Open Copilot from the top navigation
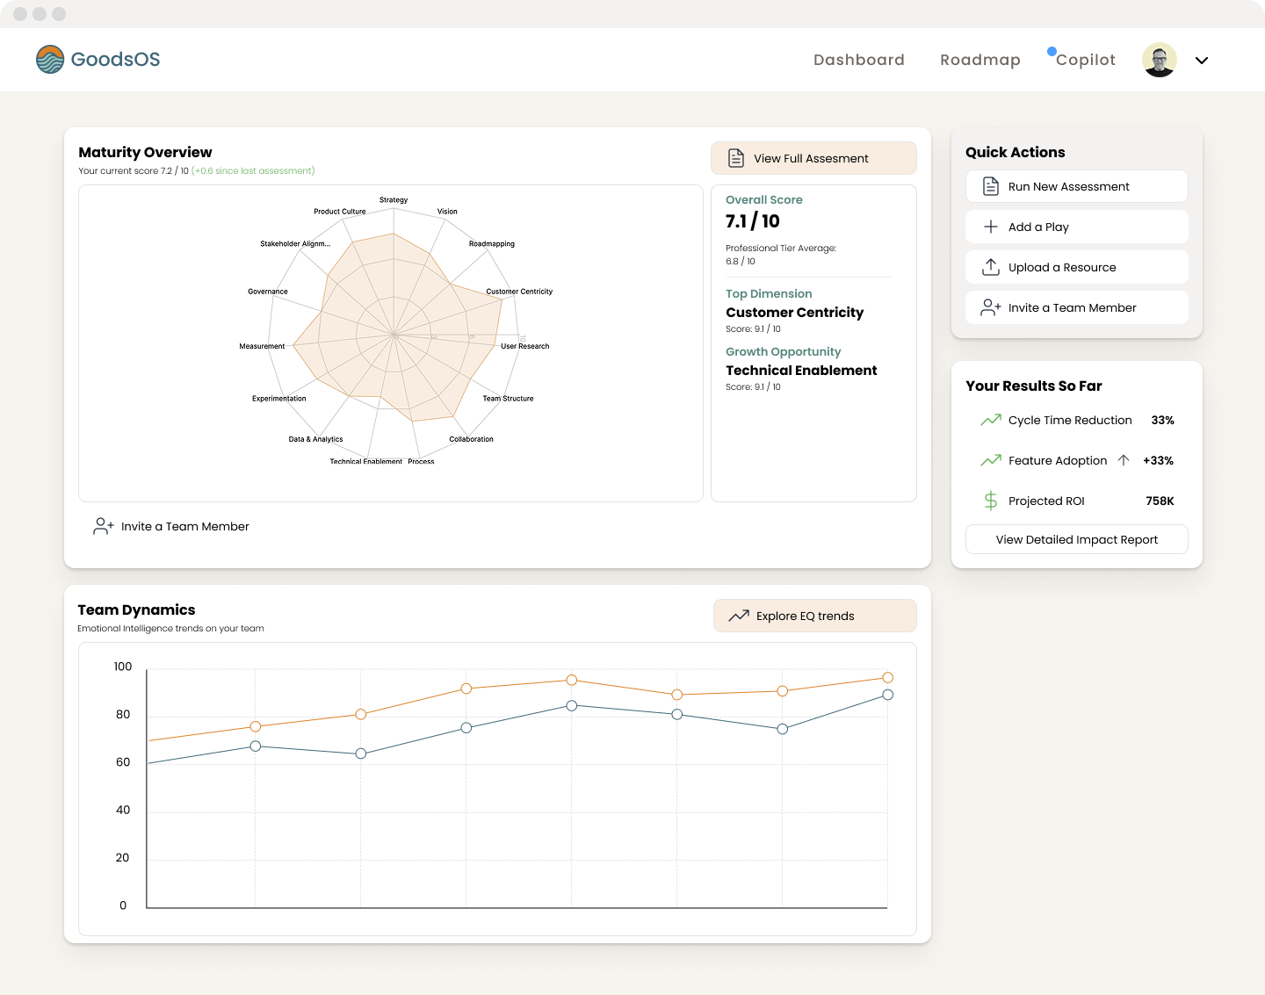The height and width of the screenshot is (995, 1265). [x=1085, y=60]
